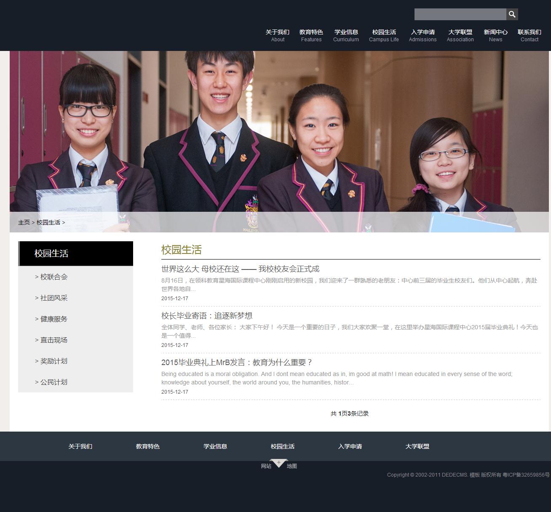Read the 2015毕业典礼上MrB发言 article
Image resolution: width=551 pixels, height=512 pixels.
pyautogui.click(x=237, y=363)
